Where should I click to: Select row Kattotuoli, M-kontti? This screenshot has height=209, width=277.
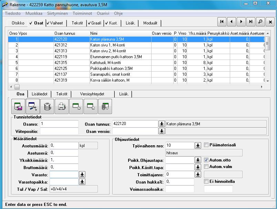tap(136, 62)
